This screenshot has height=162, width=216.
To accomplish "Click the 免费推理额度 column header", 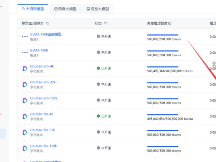I will tap(157, 23).
